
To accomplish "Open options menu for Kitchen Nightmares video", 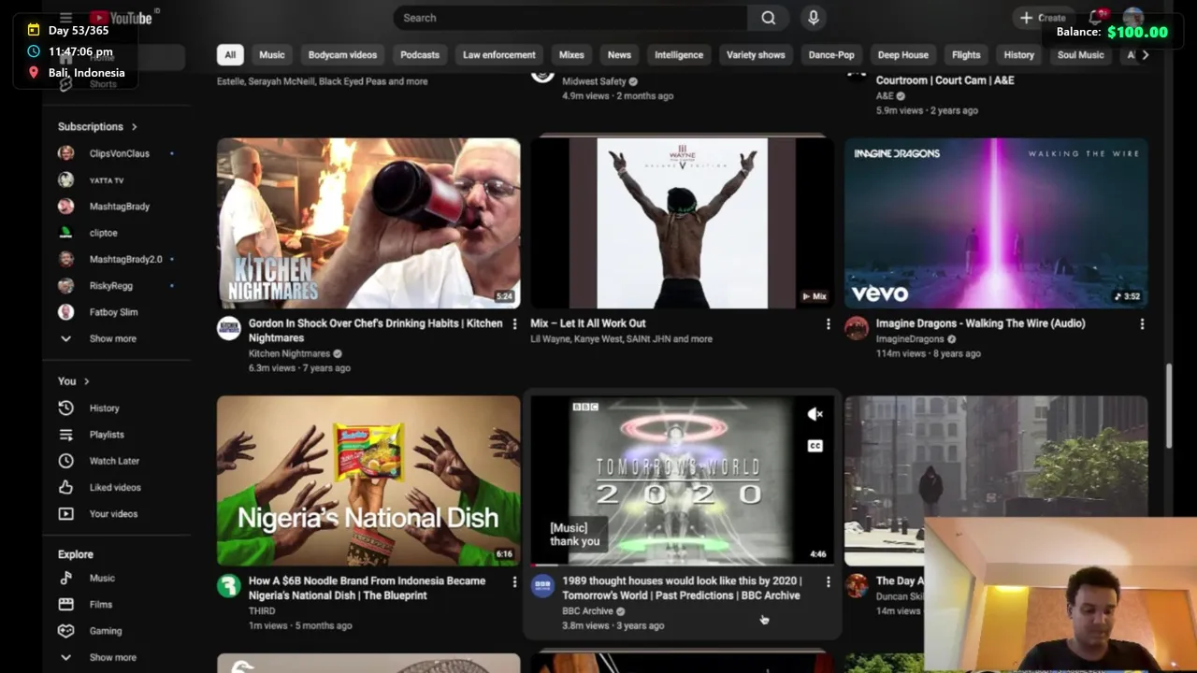I will pos(514,323).
